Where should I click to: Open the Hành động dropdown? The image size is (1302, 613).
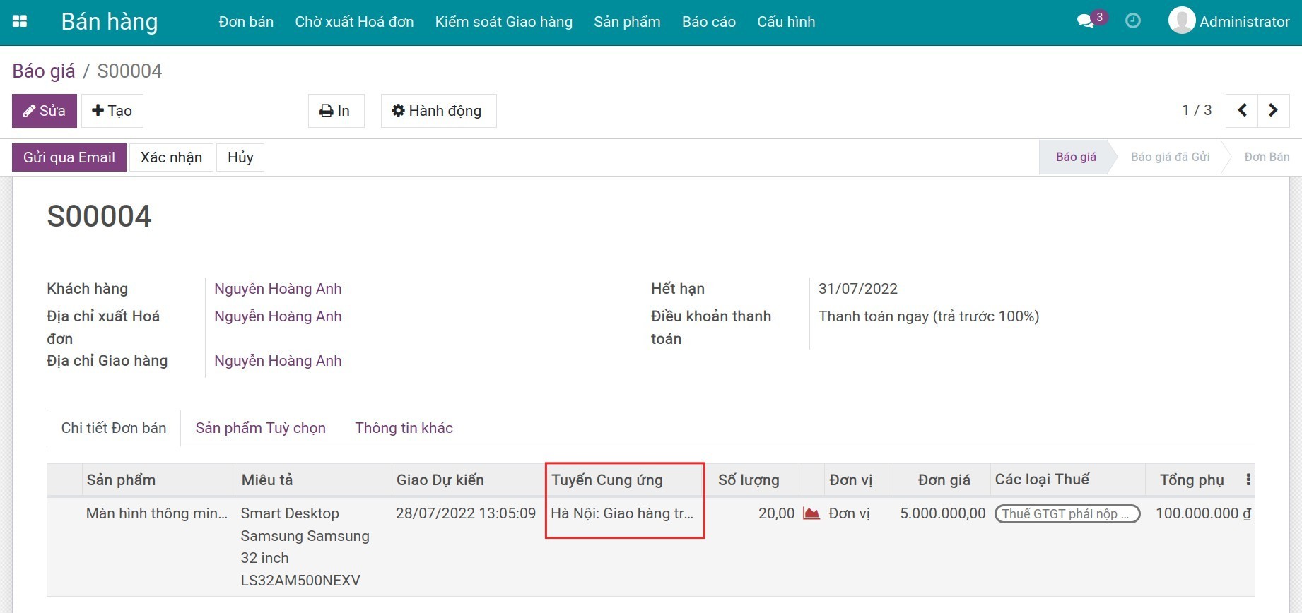point(438,111)
